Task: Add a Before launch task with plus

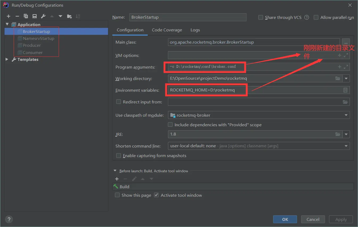Action: pyautogui.click(x=117, y=179)
